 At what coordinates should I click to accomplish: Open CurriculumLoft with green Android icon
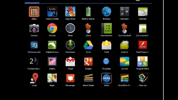[x=143, y=28]
